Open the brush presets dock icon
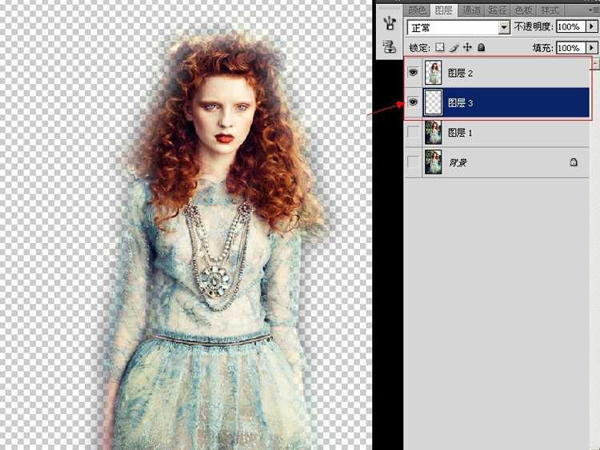This screenshot has width=600, height=450. [x=390, y=23]
